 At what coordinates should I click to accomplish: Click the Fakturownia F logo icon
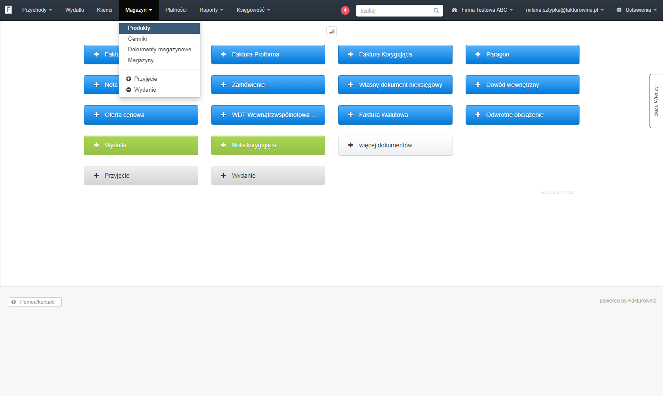click(x=8, y=10)
